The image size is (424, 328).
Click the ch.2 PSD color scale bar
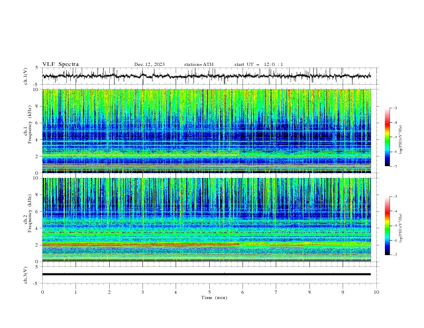pyautogui.click(x=387, y=226)
